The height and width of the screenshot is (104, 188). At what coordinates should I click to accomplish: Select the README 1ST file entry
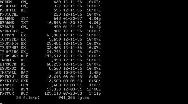(x=50, y=18)
